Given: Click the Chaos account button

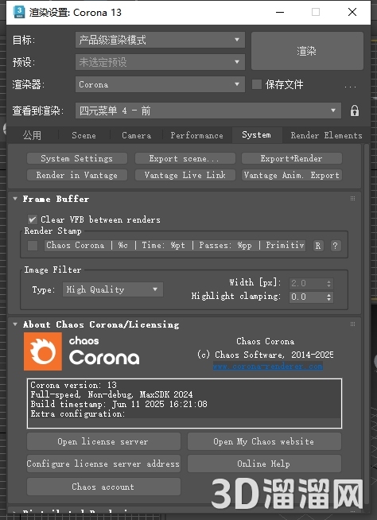Looking at the screenshot, I should (103, 487).
